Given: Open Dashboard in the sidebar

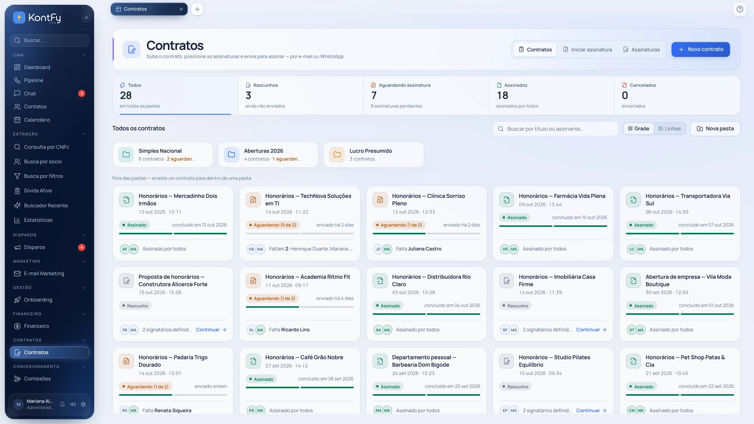Looking at the screenshot, I should tap(49, 67).
